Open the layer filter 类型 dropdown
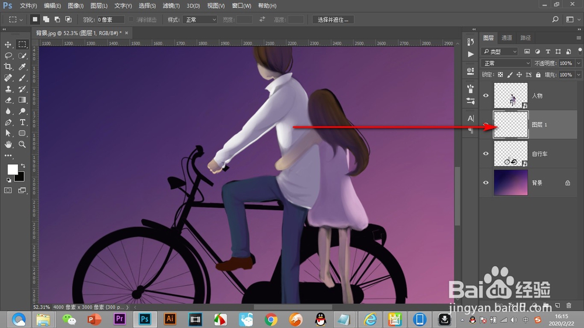This screenshot has height=328, width=584. pos(500,51)
